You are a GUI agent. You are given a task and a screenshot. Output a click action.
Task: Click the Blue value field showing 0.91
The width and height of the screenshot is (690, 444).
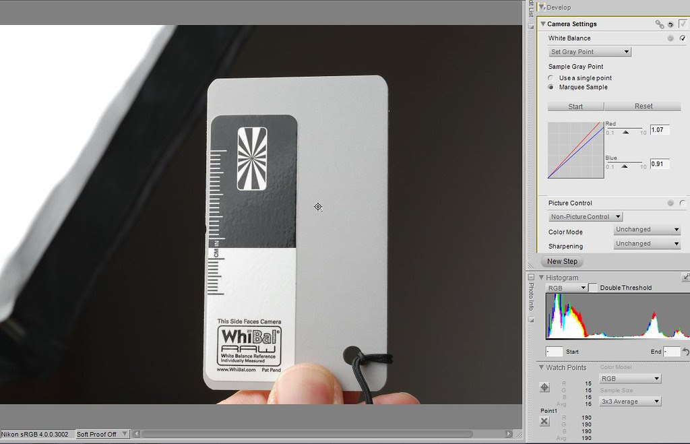pos(660,164)
